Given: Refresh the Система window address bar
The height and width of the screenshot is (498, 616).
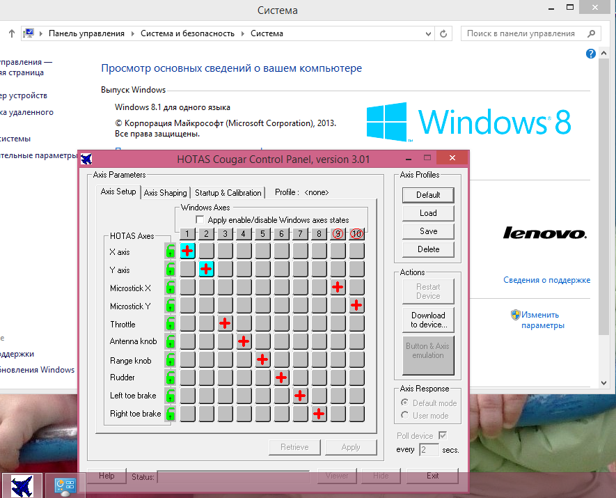Looking at the screenshot, I should (443, 34).
